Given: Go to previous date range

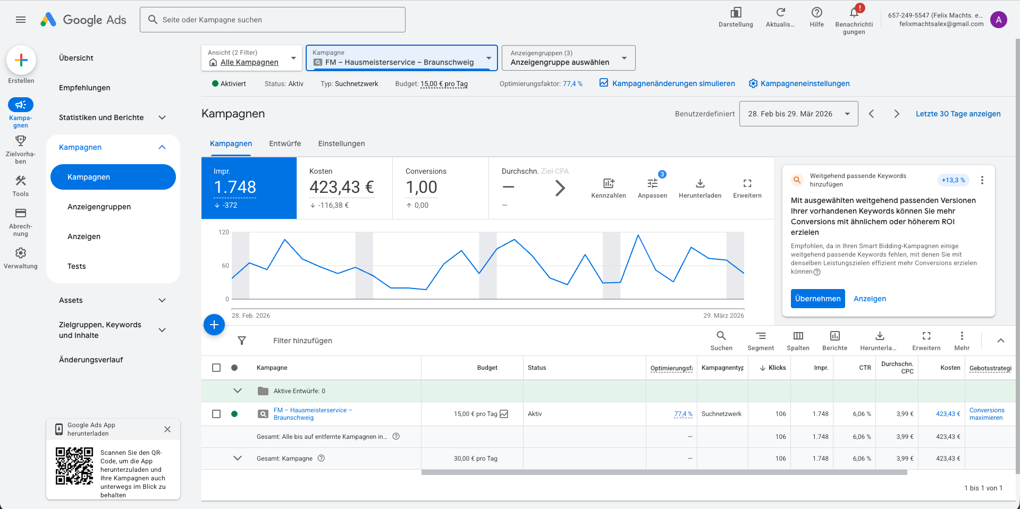Looking at the screenshot, I should click(871, 114).
